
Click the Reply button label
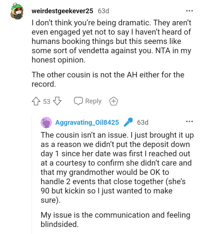pyautogui.click(x=92, y=101)
